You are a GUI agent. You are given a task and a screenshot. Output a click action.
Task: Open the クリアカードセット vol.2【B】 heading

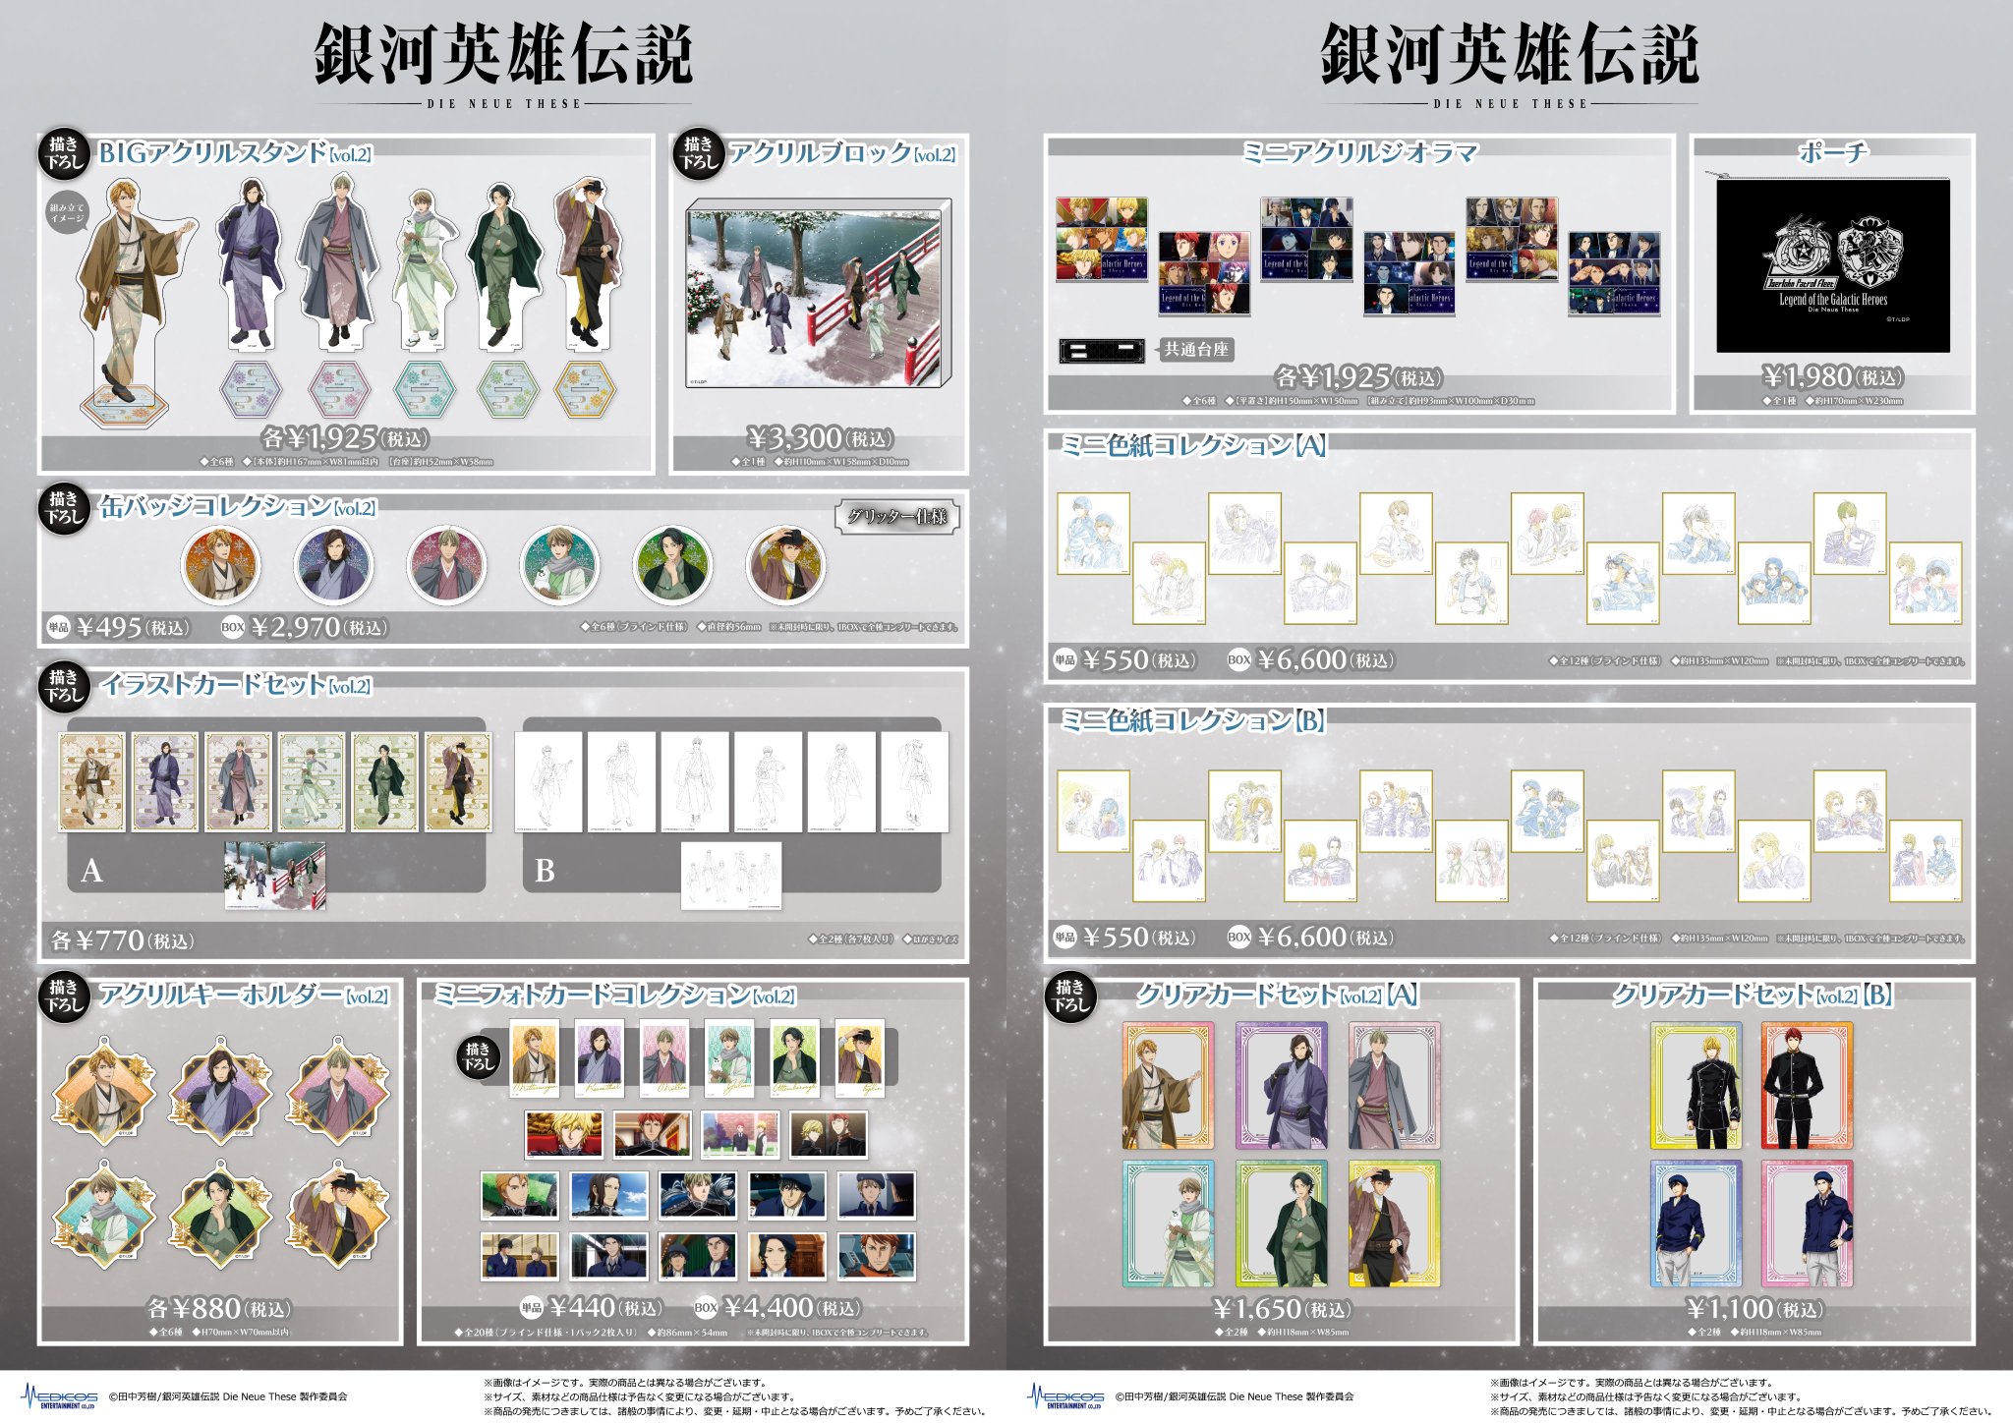tap(1754, 996)
